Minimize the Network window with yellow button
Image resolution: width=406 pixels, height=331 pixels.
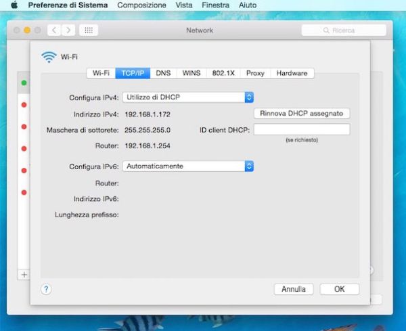27,30
